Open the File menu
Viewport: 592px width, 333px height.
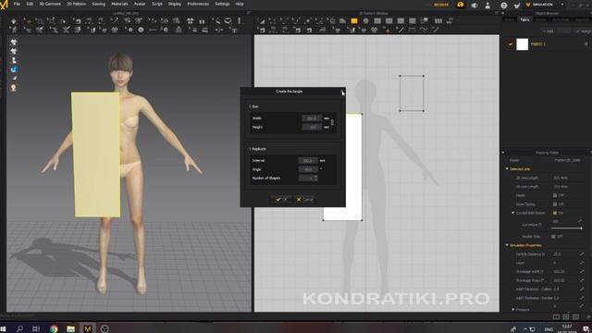pyautogui.click(x=17, y=4)
